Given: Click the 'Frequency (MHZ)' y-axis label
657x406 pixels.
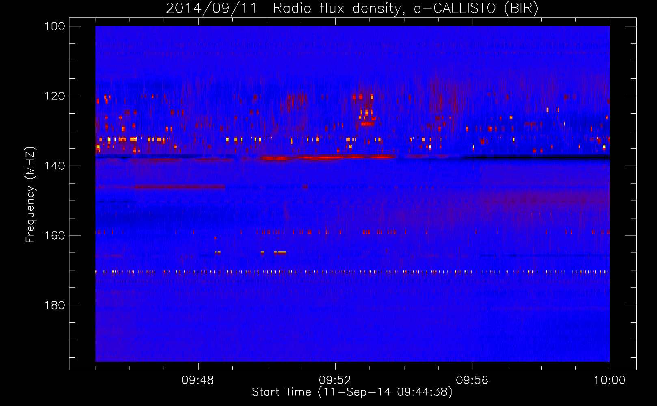Looking at the screenshot, I should (30, 195).
